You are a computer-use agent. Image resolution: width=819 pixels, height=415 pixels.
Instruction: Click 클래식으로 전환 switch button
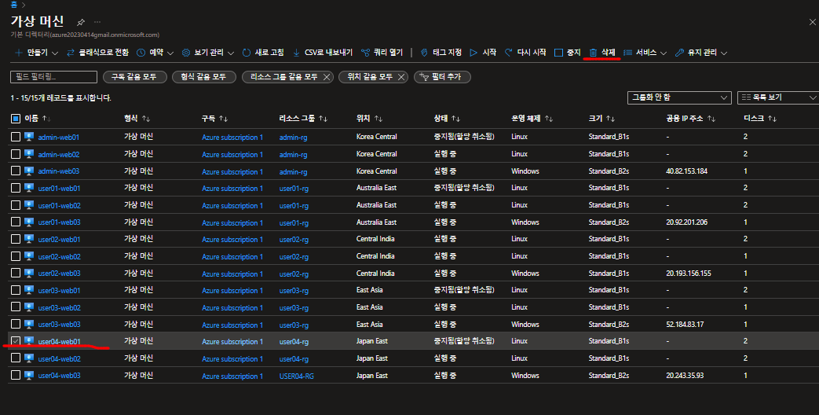coord(97,52)
